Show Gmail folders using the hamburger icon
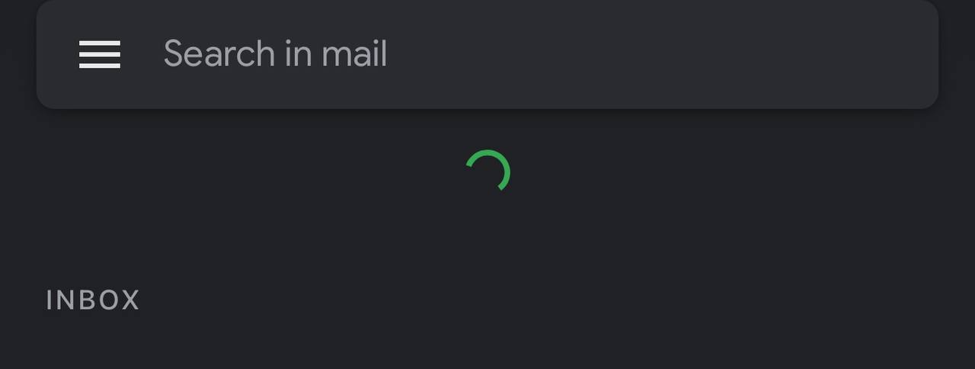975x369 pixels. (x=100, y=54)
